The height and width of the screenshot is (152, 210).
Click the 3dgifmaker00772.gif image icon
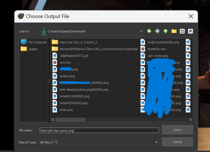55,56
